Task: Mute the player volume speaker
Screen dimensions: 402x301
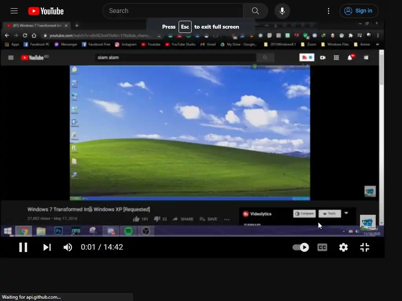Action: pos(68,247)
